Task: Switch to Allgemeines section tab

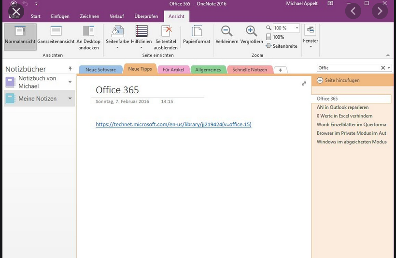Action: 208,70
